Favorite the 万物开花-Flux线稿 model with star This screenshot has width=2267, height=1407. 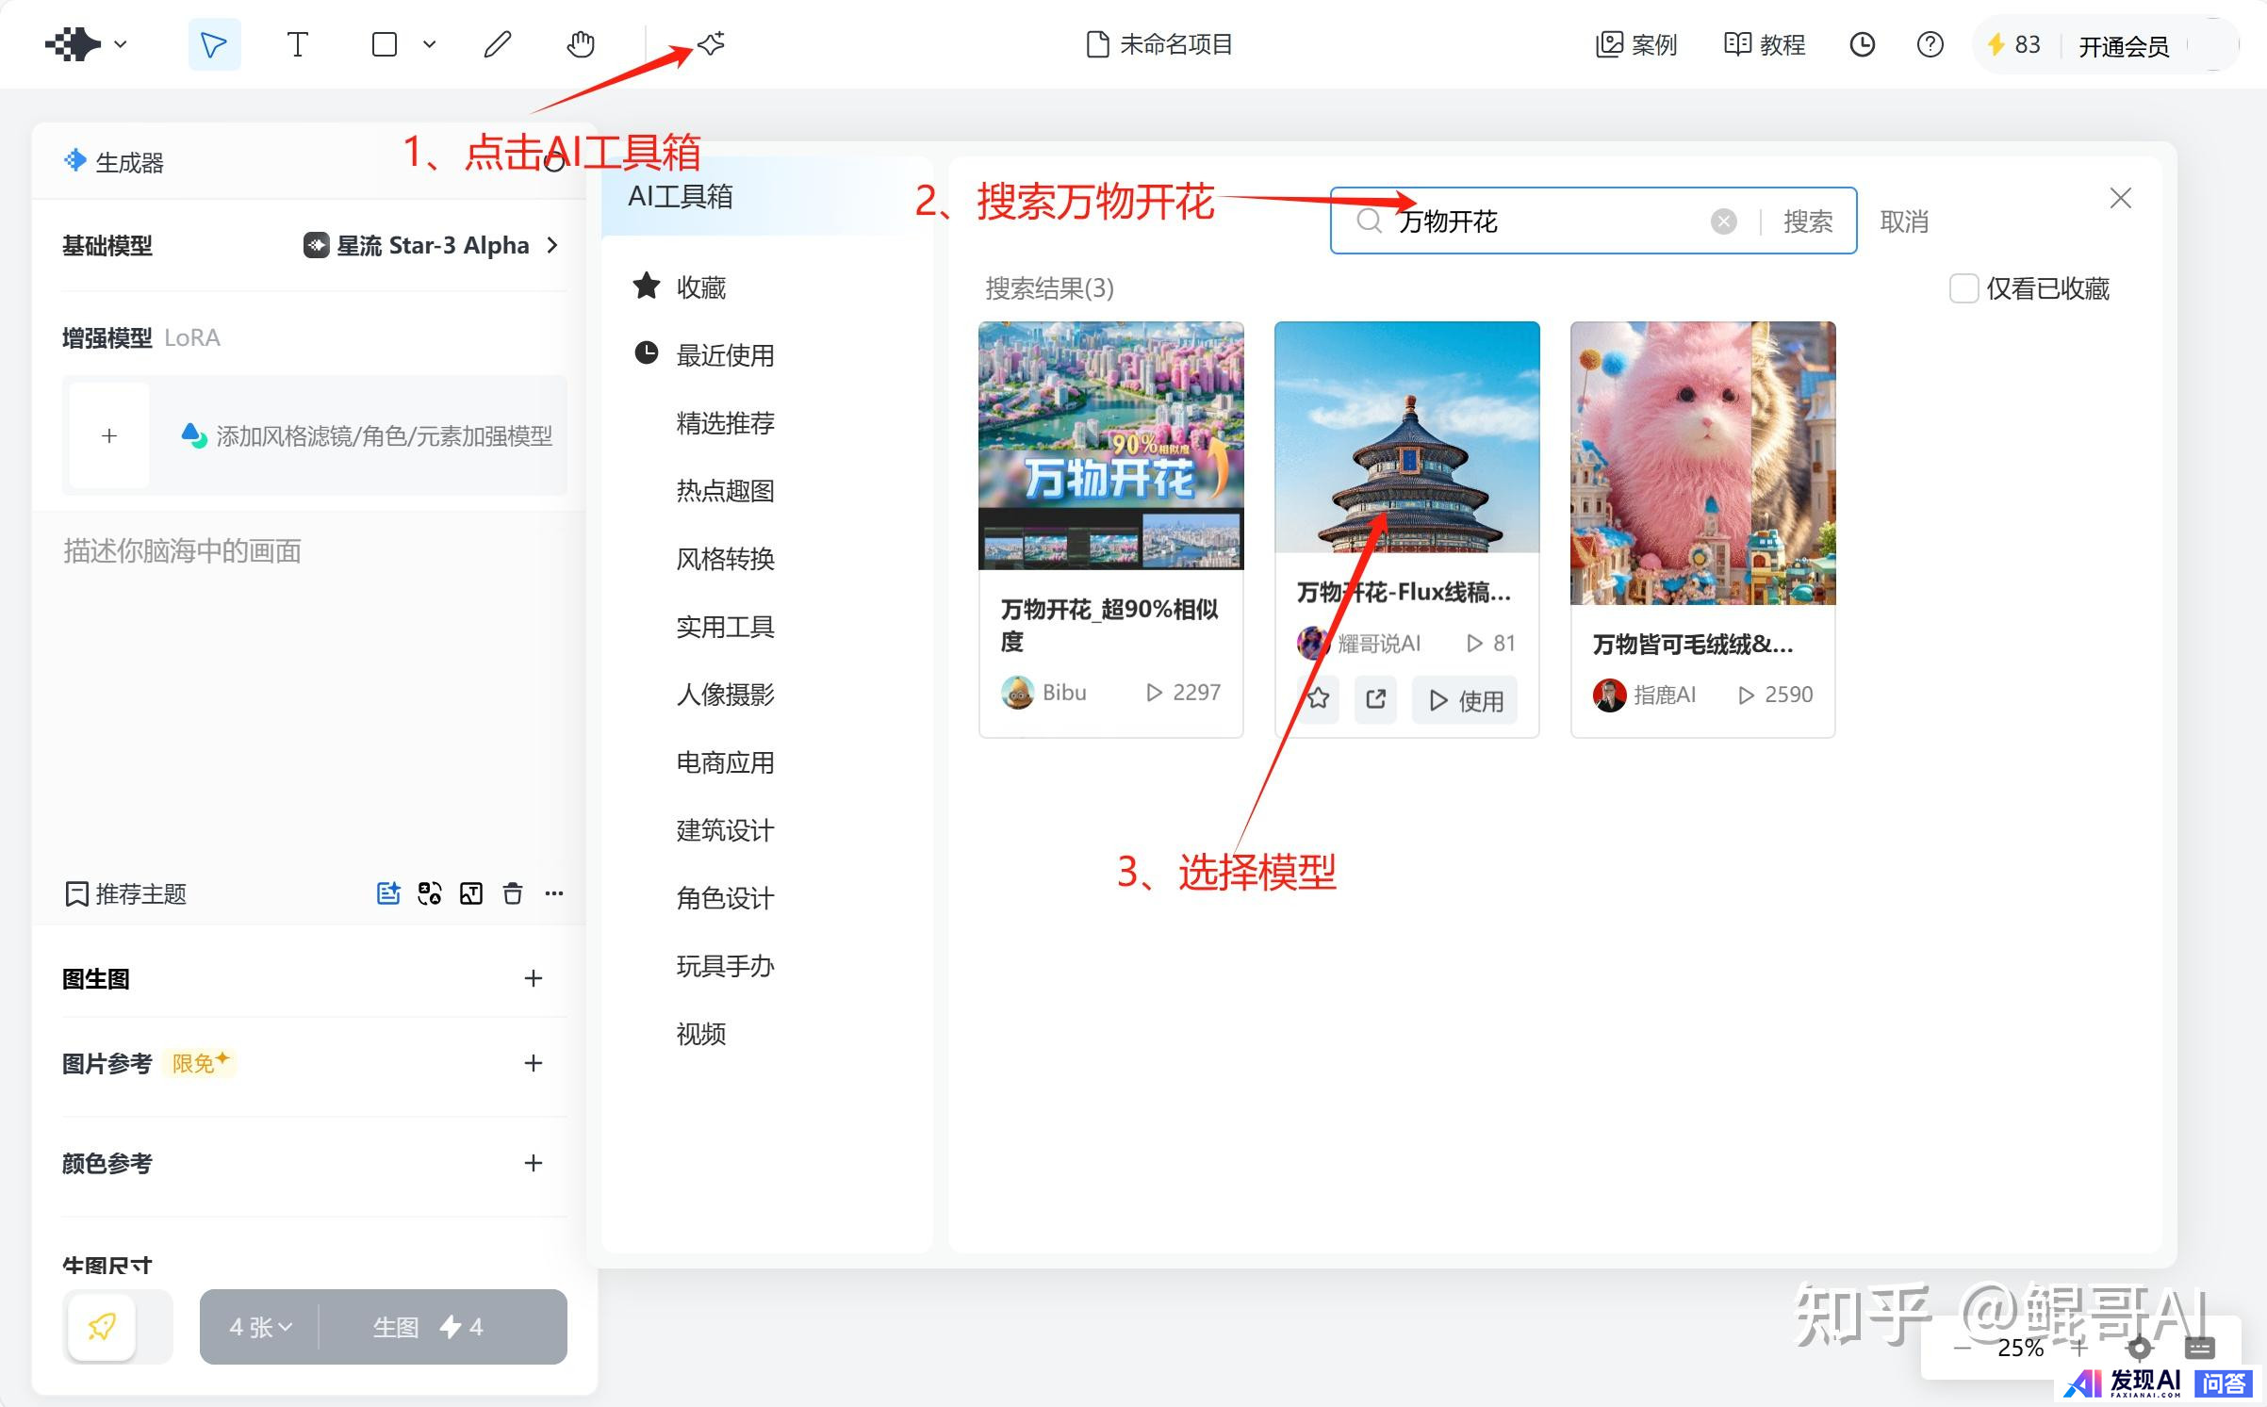1318,699
